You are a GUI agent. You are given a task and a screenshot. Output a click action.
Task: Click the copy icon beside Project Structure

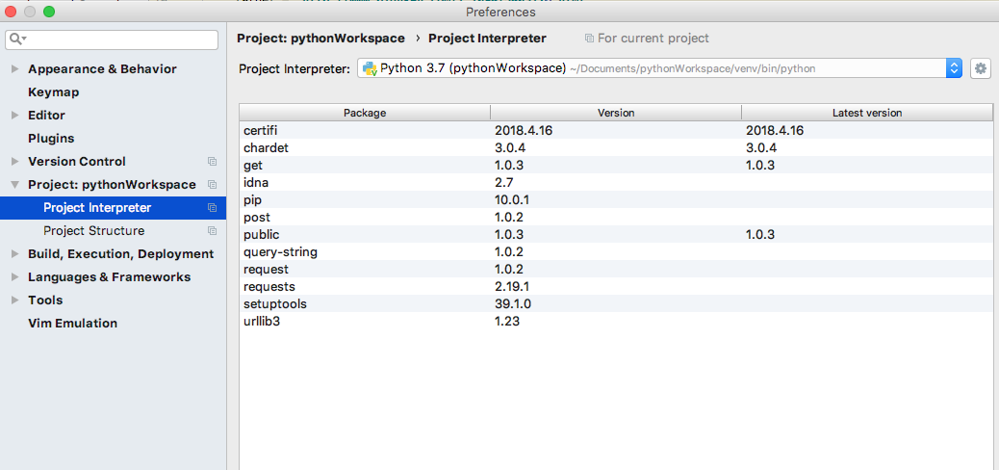tap(212, 231)
